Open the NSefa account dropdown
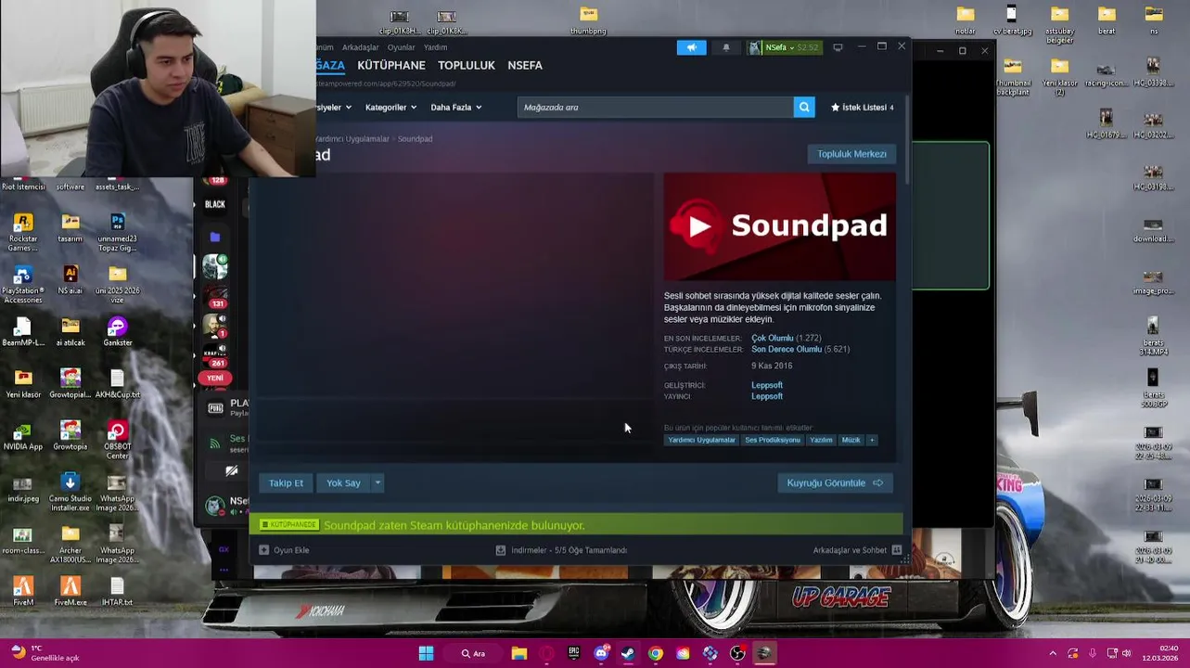Image resolution: width=1190 pixels, height=668 pixels. (x=785, y=47)
